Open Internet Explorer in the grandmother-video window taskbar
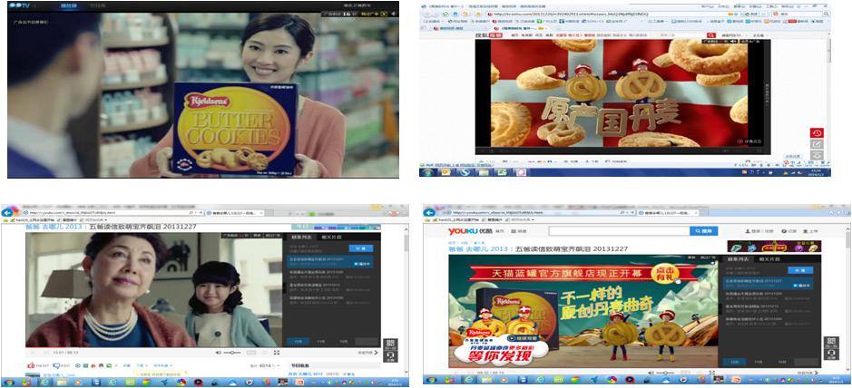Screen dimensions: 852x388 45,382
